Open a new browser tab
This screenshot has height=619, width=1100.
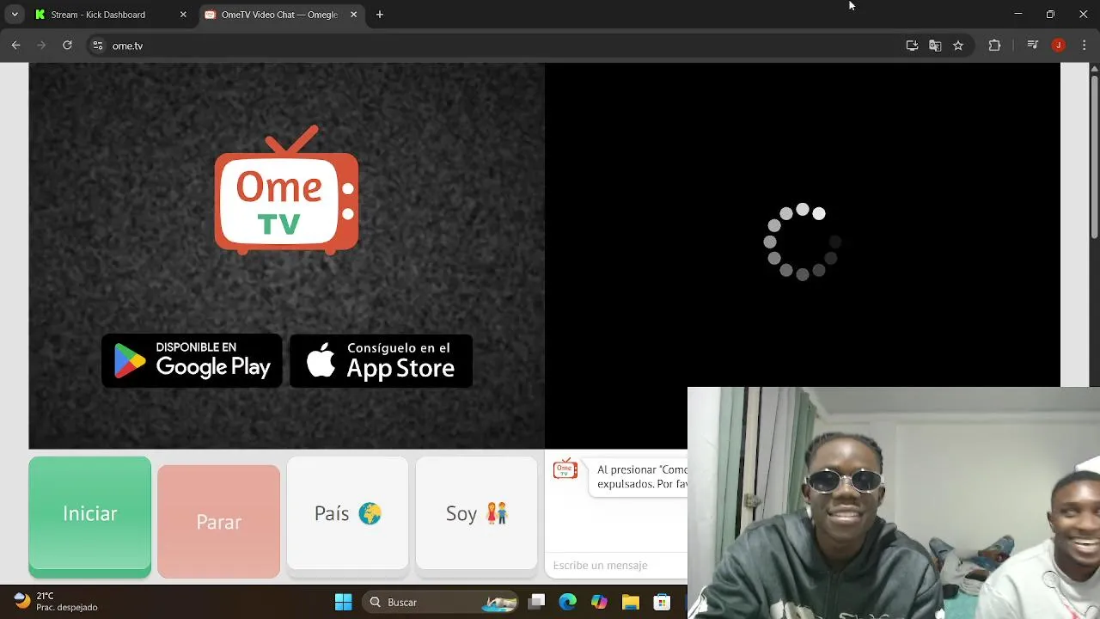tap(380, 15)
